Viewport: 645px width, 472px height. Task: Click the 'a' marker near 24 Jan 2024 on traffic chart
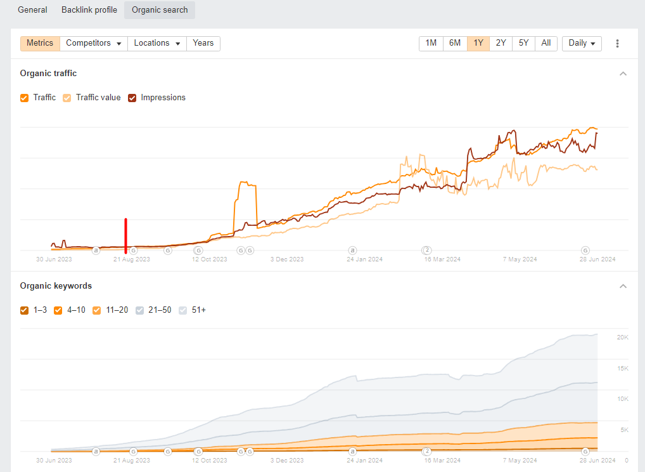click(x=352, y=251)
